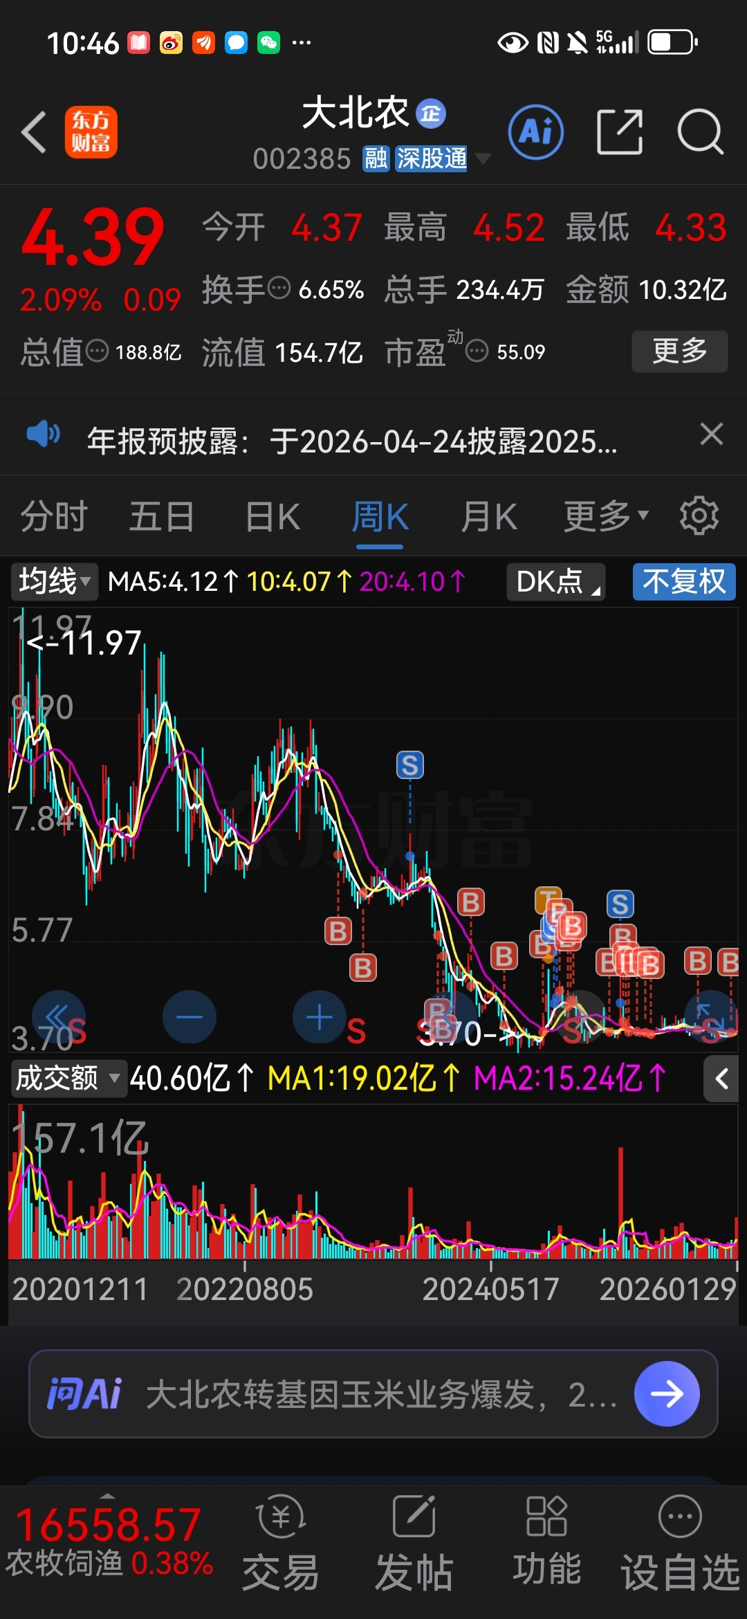The height and width of the screenshot is (1619, 747).
Task: Tap the MA5:4.12 moving average readout
Action: pos(173,581)
